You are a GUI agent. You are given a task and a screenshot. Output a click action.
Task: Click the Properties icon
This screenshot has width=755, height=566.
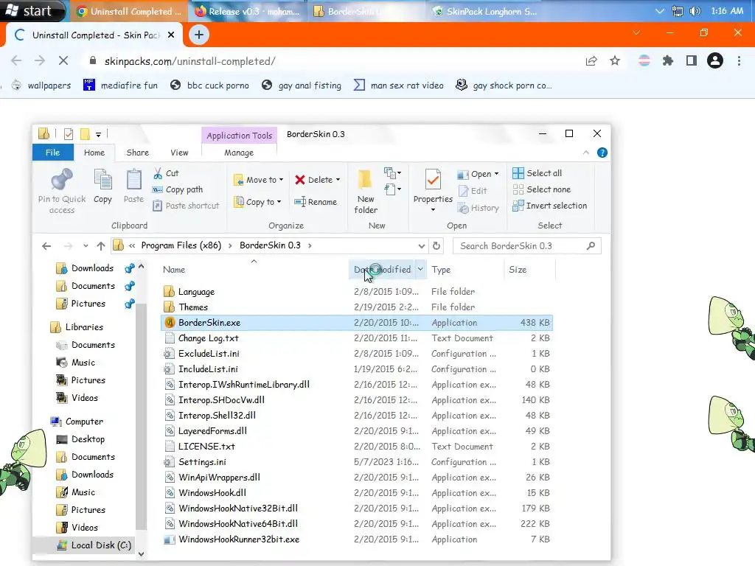click(432, 181)
